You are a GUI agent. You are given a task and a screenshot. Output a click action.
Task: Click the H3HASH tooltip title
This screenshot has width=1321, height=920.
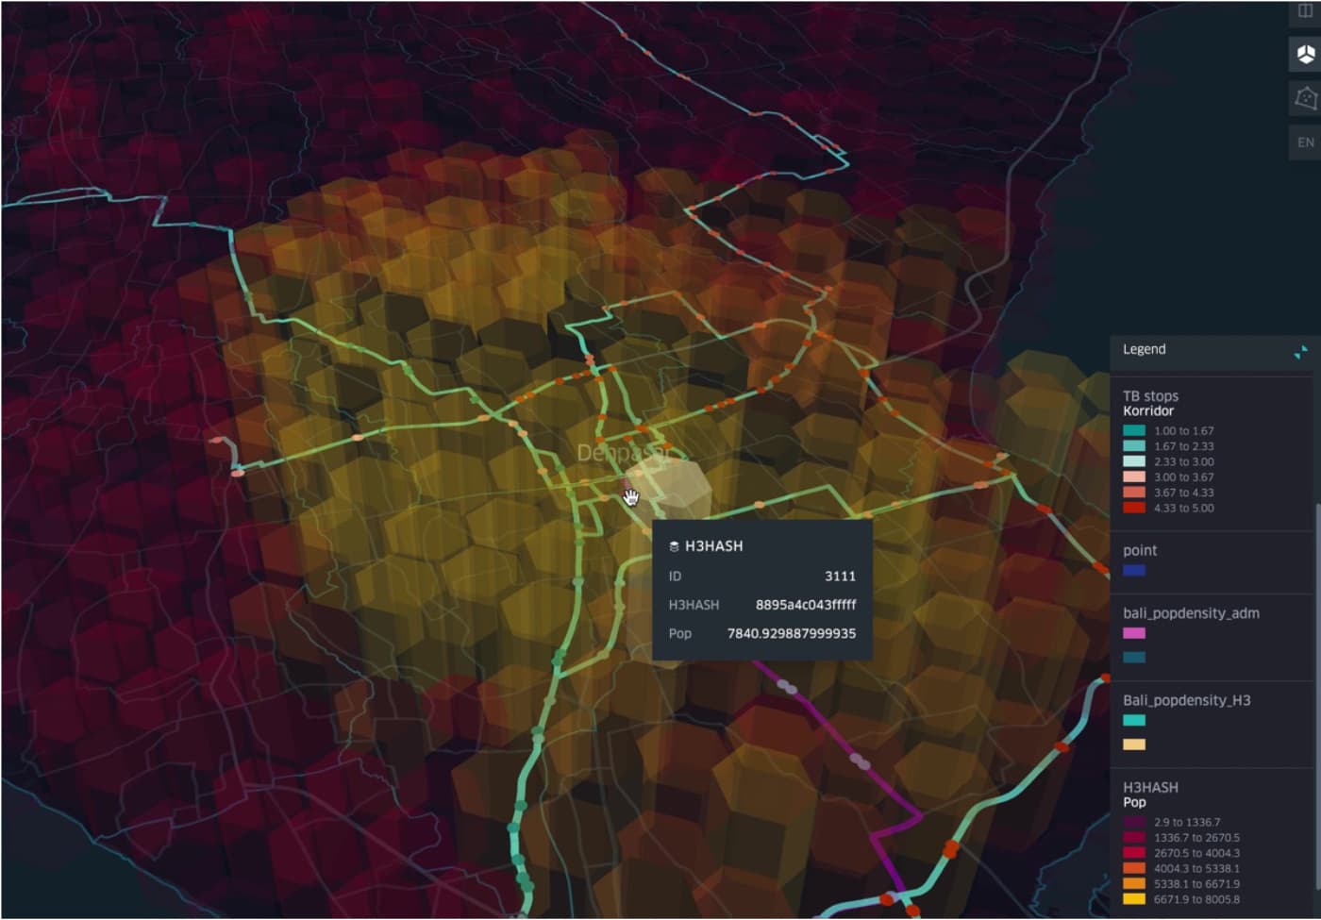click(713, 546)
